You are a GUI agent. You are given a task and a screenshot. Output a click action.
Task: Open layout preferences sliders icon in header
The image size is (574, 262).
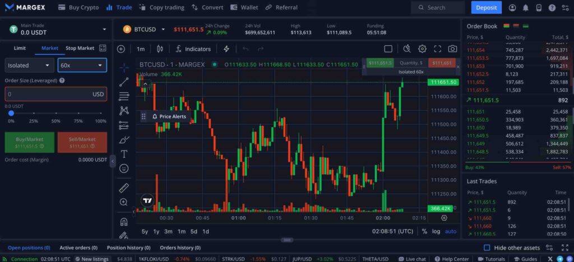[x=566, y=7]
